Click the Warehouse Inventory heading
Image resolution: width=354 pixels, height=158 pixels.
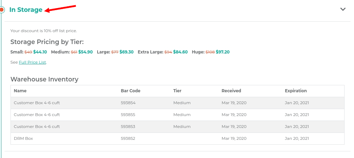pos(44,79)
